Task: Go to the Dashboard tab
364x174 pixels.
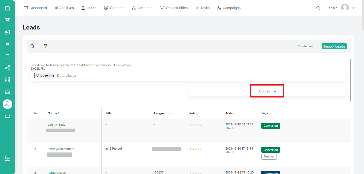Action: tap(35, 8)
